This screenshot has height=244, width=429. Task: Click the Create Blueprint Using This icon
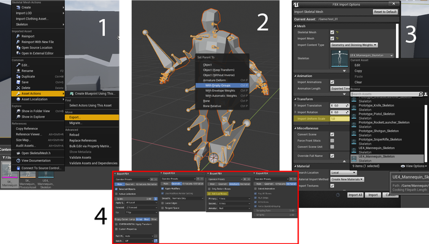72,94
